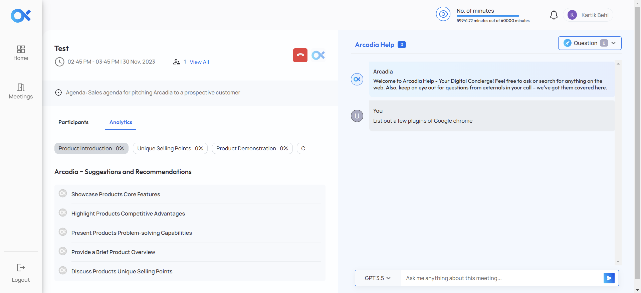Screen dimensions: 641x293
Task: Click Showcase Products Core Features suggestion
Action: (116, 194)
